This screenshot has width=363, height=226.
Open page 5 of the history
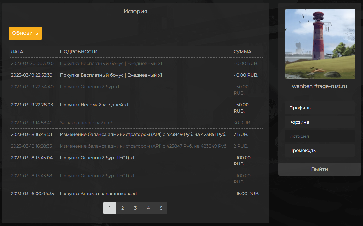pyautogui.click(x=161, y=208)
